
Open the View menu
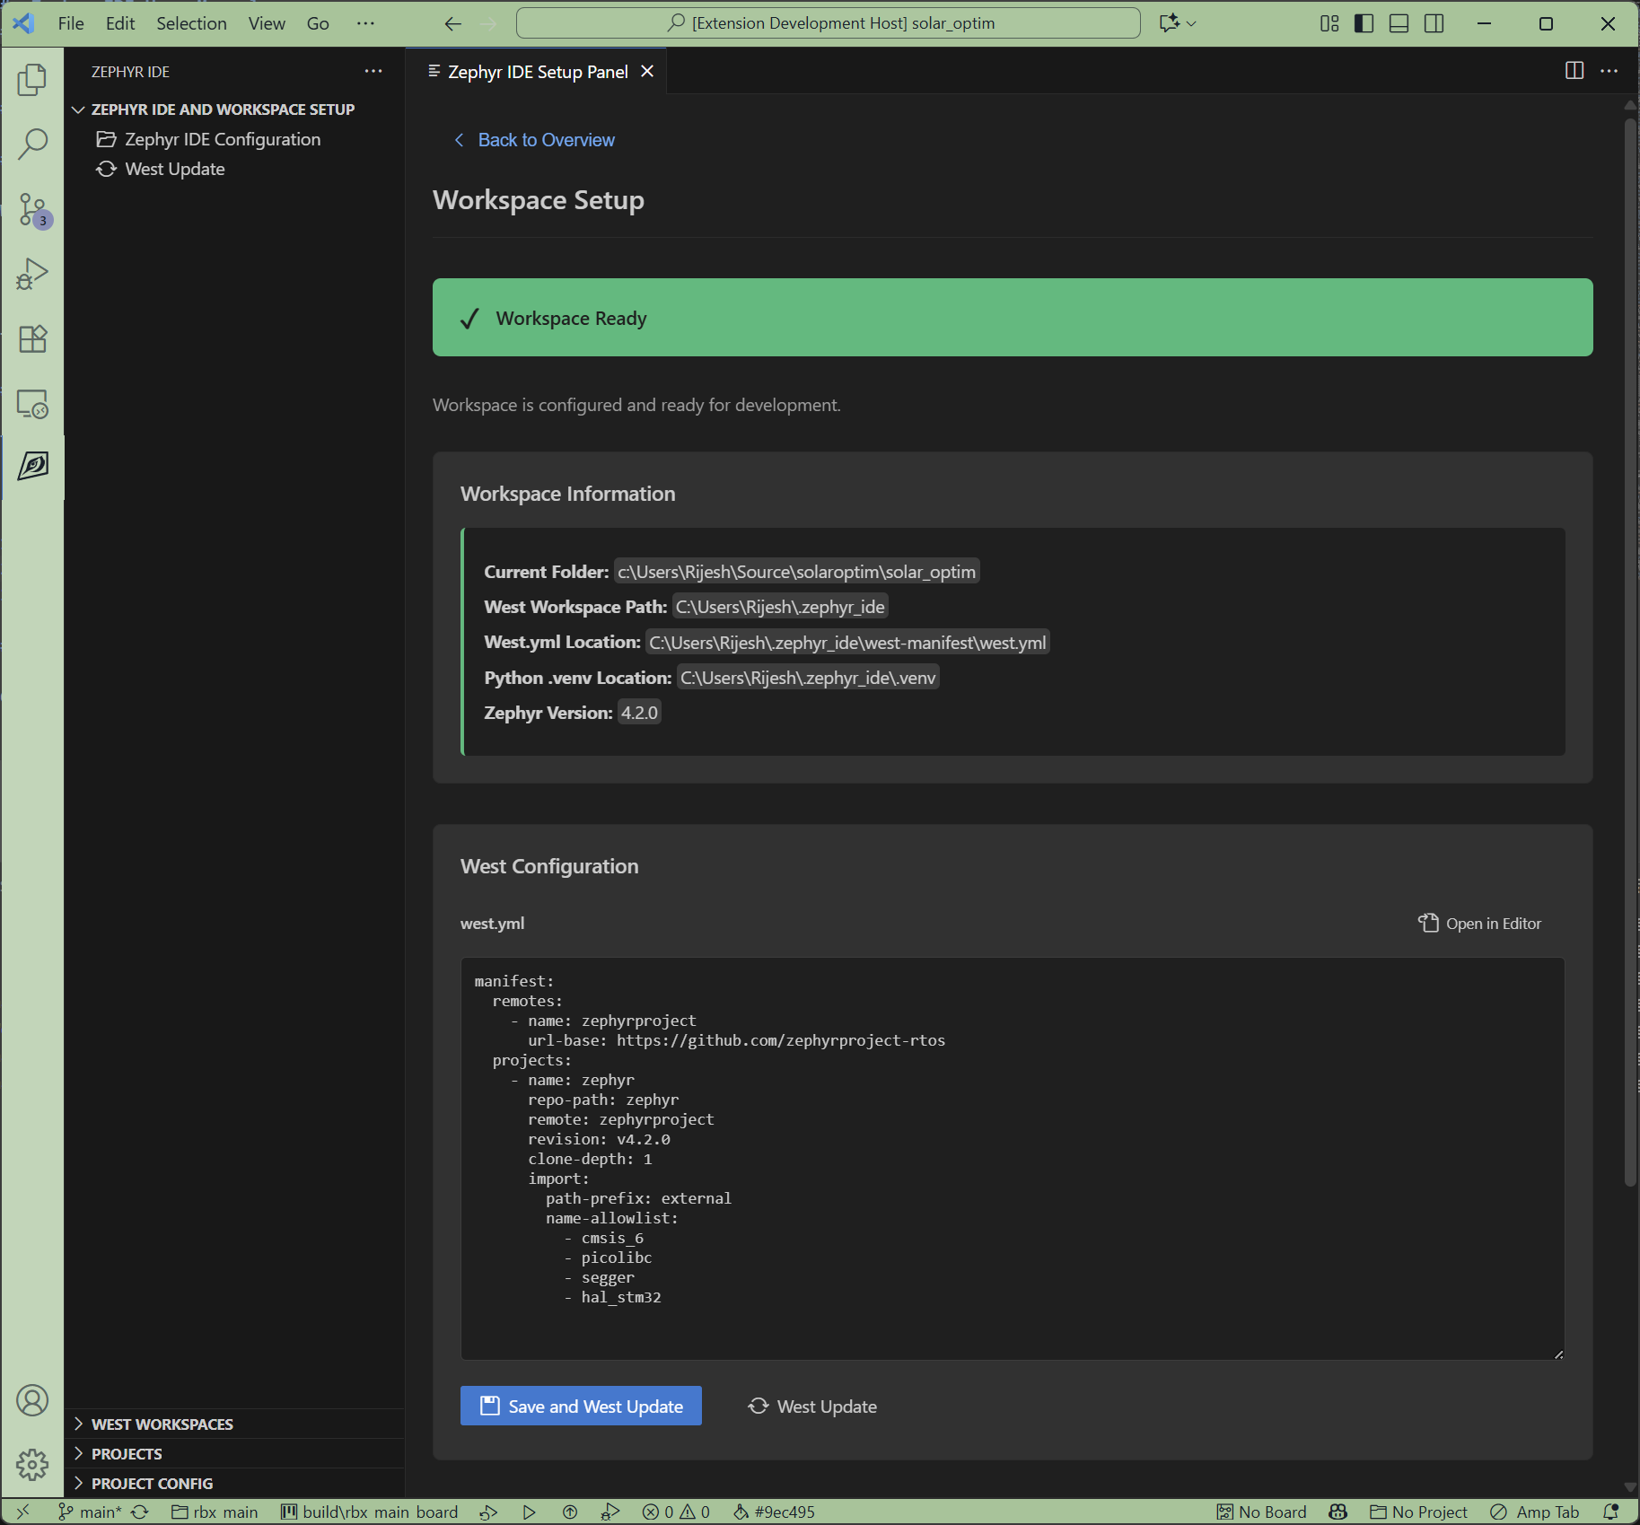267,23
